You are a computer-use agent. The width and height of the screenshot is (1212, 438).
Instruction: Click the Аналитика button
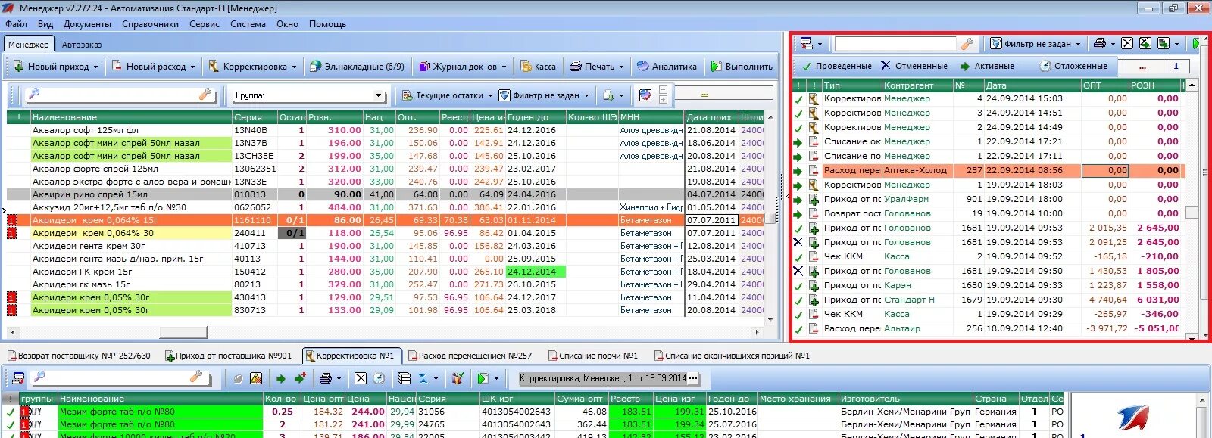667,67
